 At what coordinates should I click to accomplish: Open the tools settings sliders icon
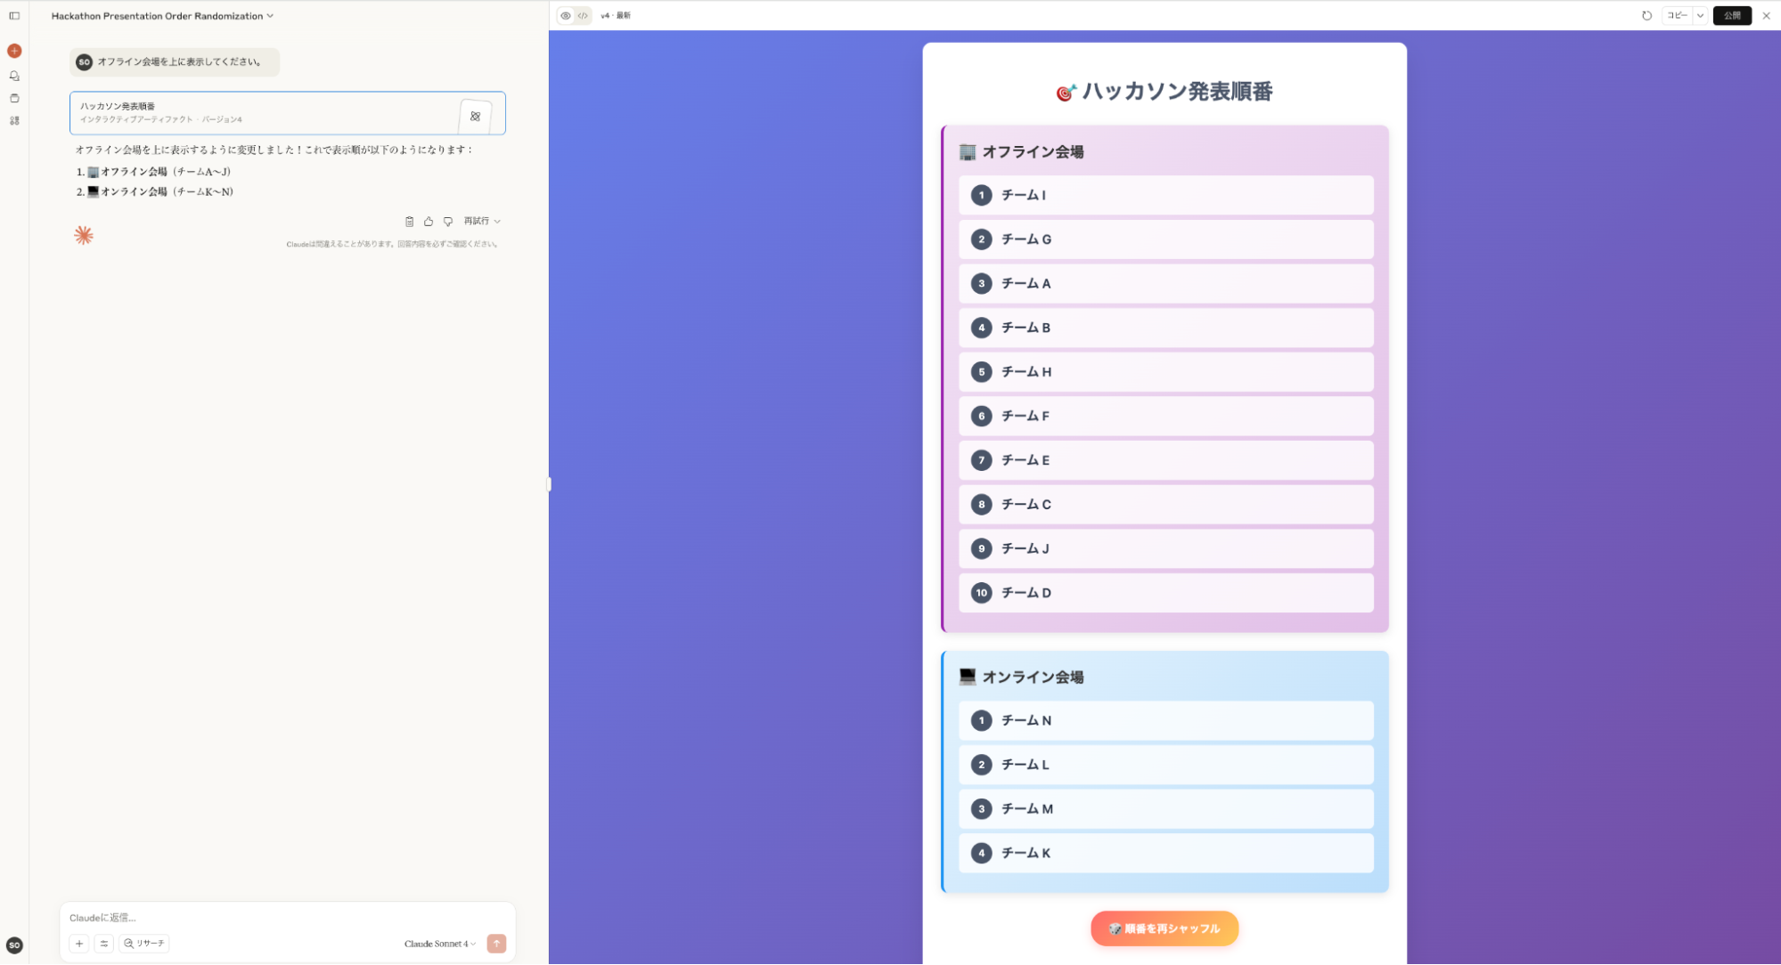pos(103,943)
